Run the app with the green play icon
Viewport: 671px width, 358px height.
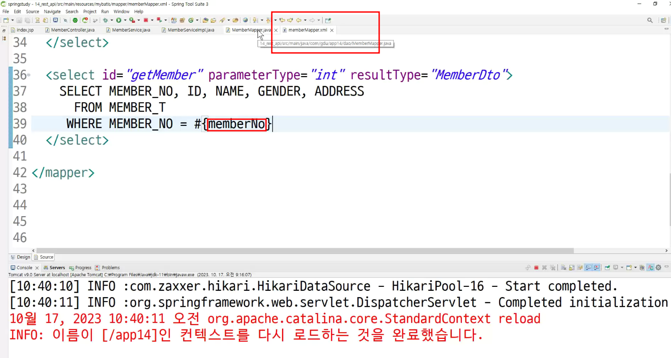click(119, 20)
